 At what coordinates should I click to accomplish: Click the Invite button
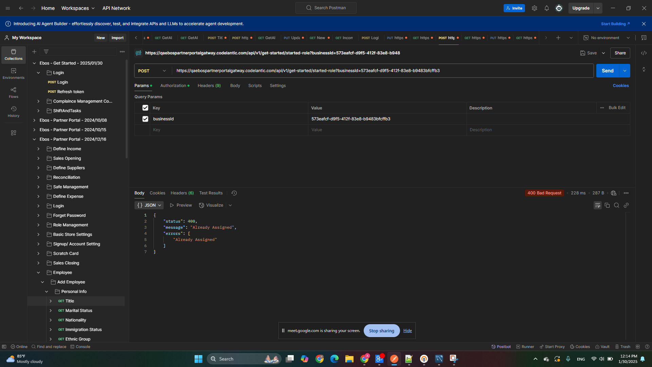pos(514,8)
